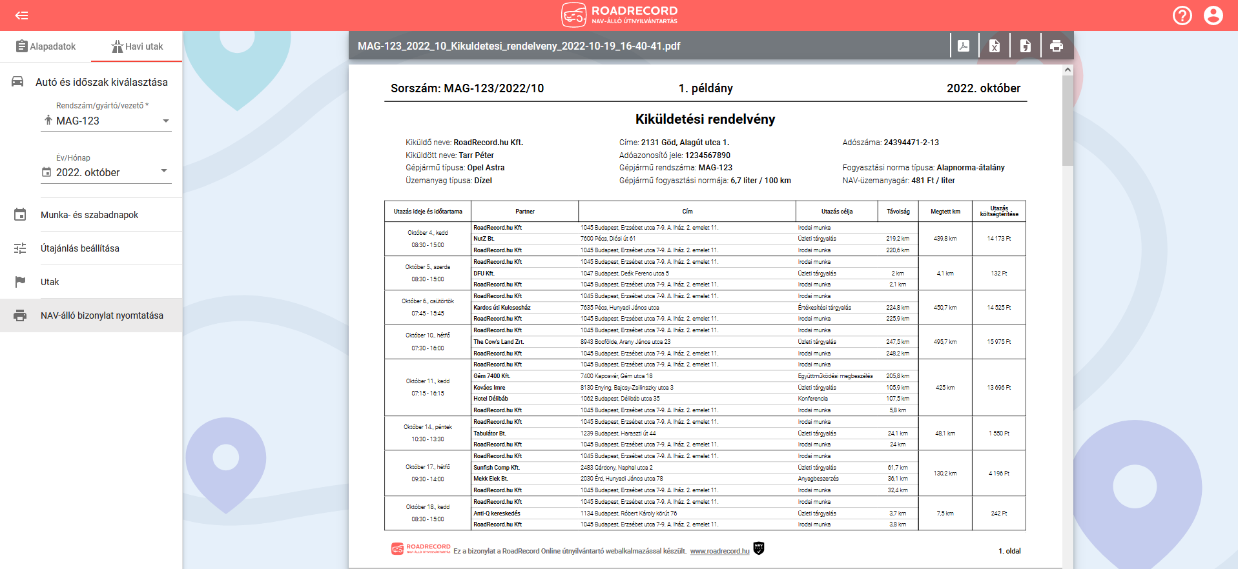Click the RoadRecord logo in header
This screenshot has height=569, width=1238.
click(619, 15)
